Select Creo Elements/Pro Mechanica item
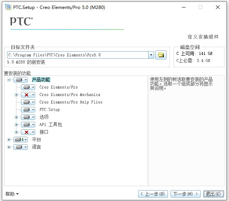This screenshot has height=201, width=229. point(70,95)
